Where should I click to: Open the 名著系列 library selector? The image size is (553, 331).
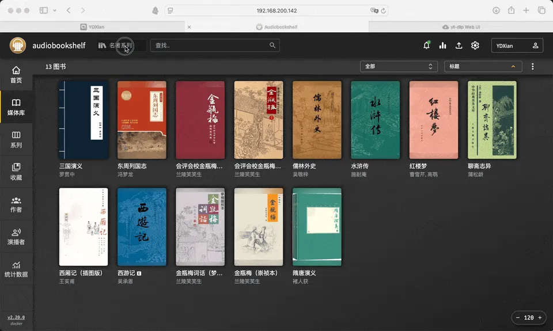pos(115,45)
